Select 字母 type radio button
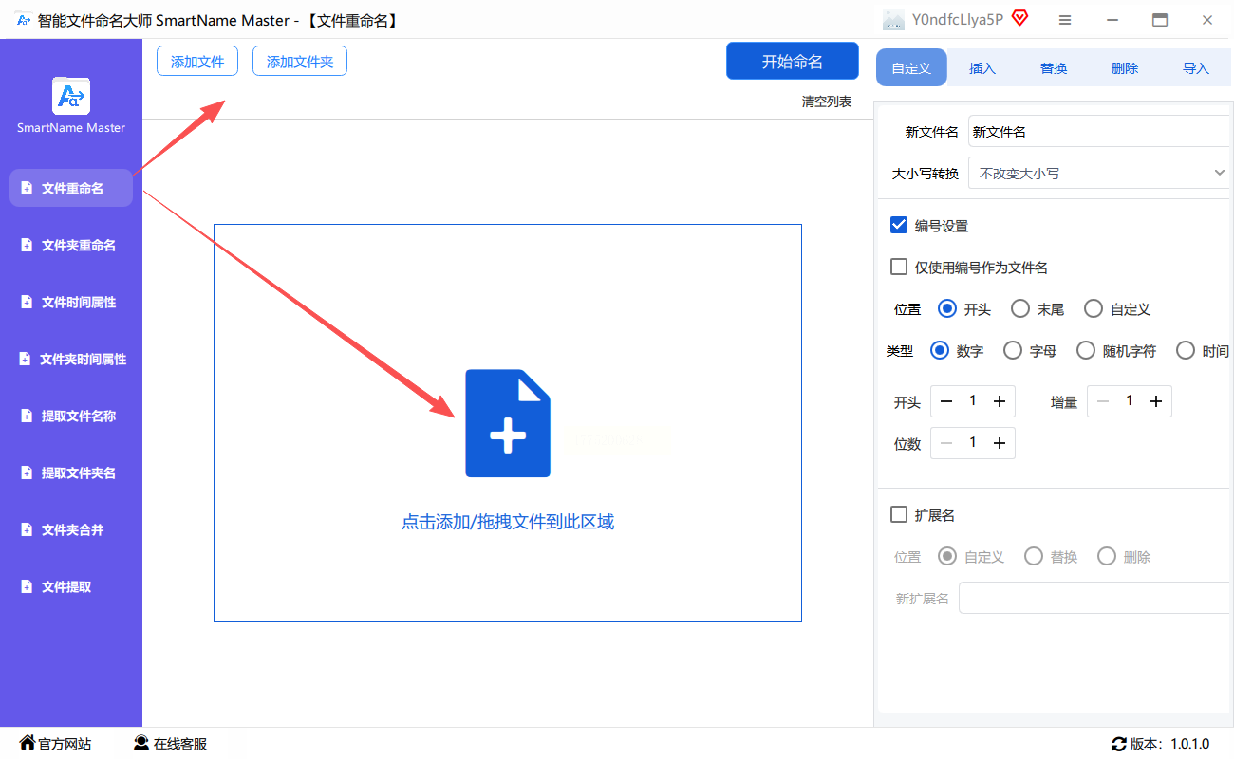 (1013, 350)
